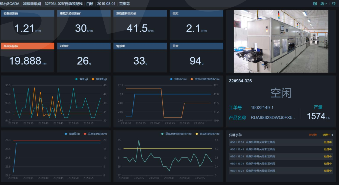Click the fullscreen display icon in header
Viewport: 339px width, 185px height.
[x=315, y=4]
